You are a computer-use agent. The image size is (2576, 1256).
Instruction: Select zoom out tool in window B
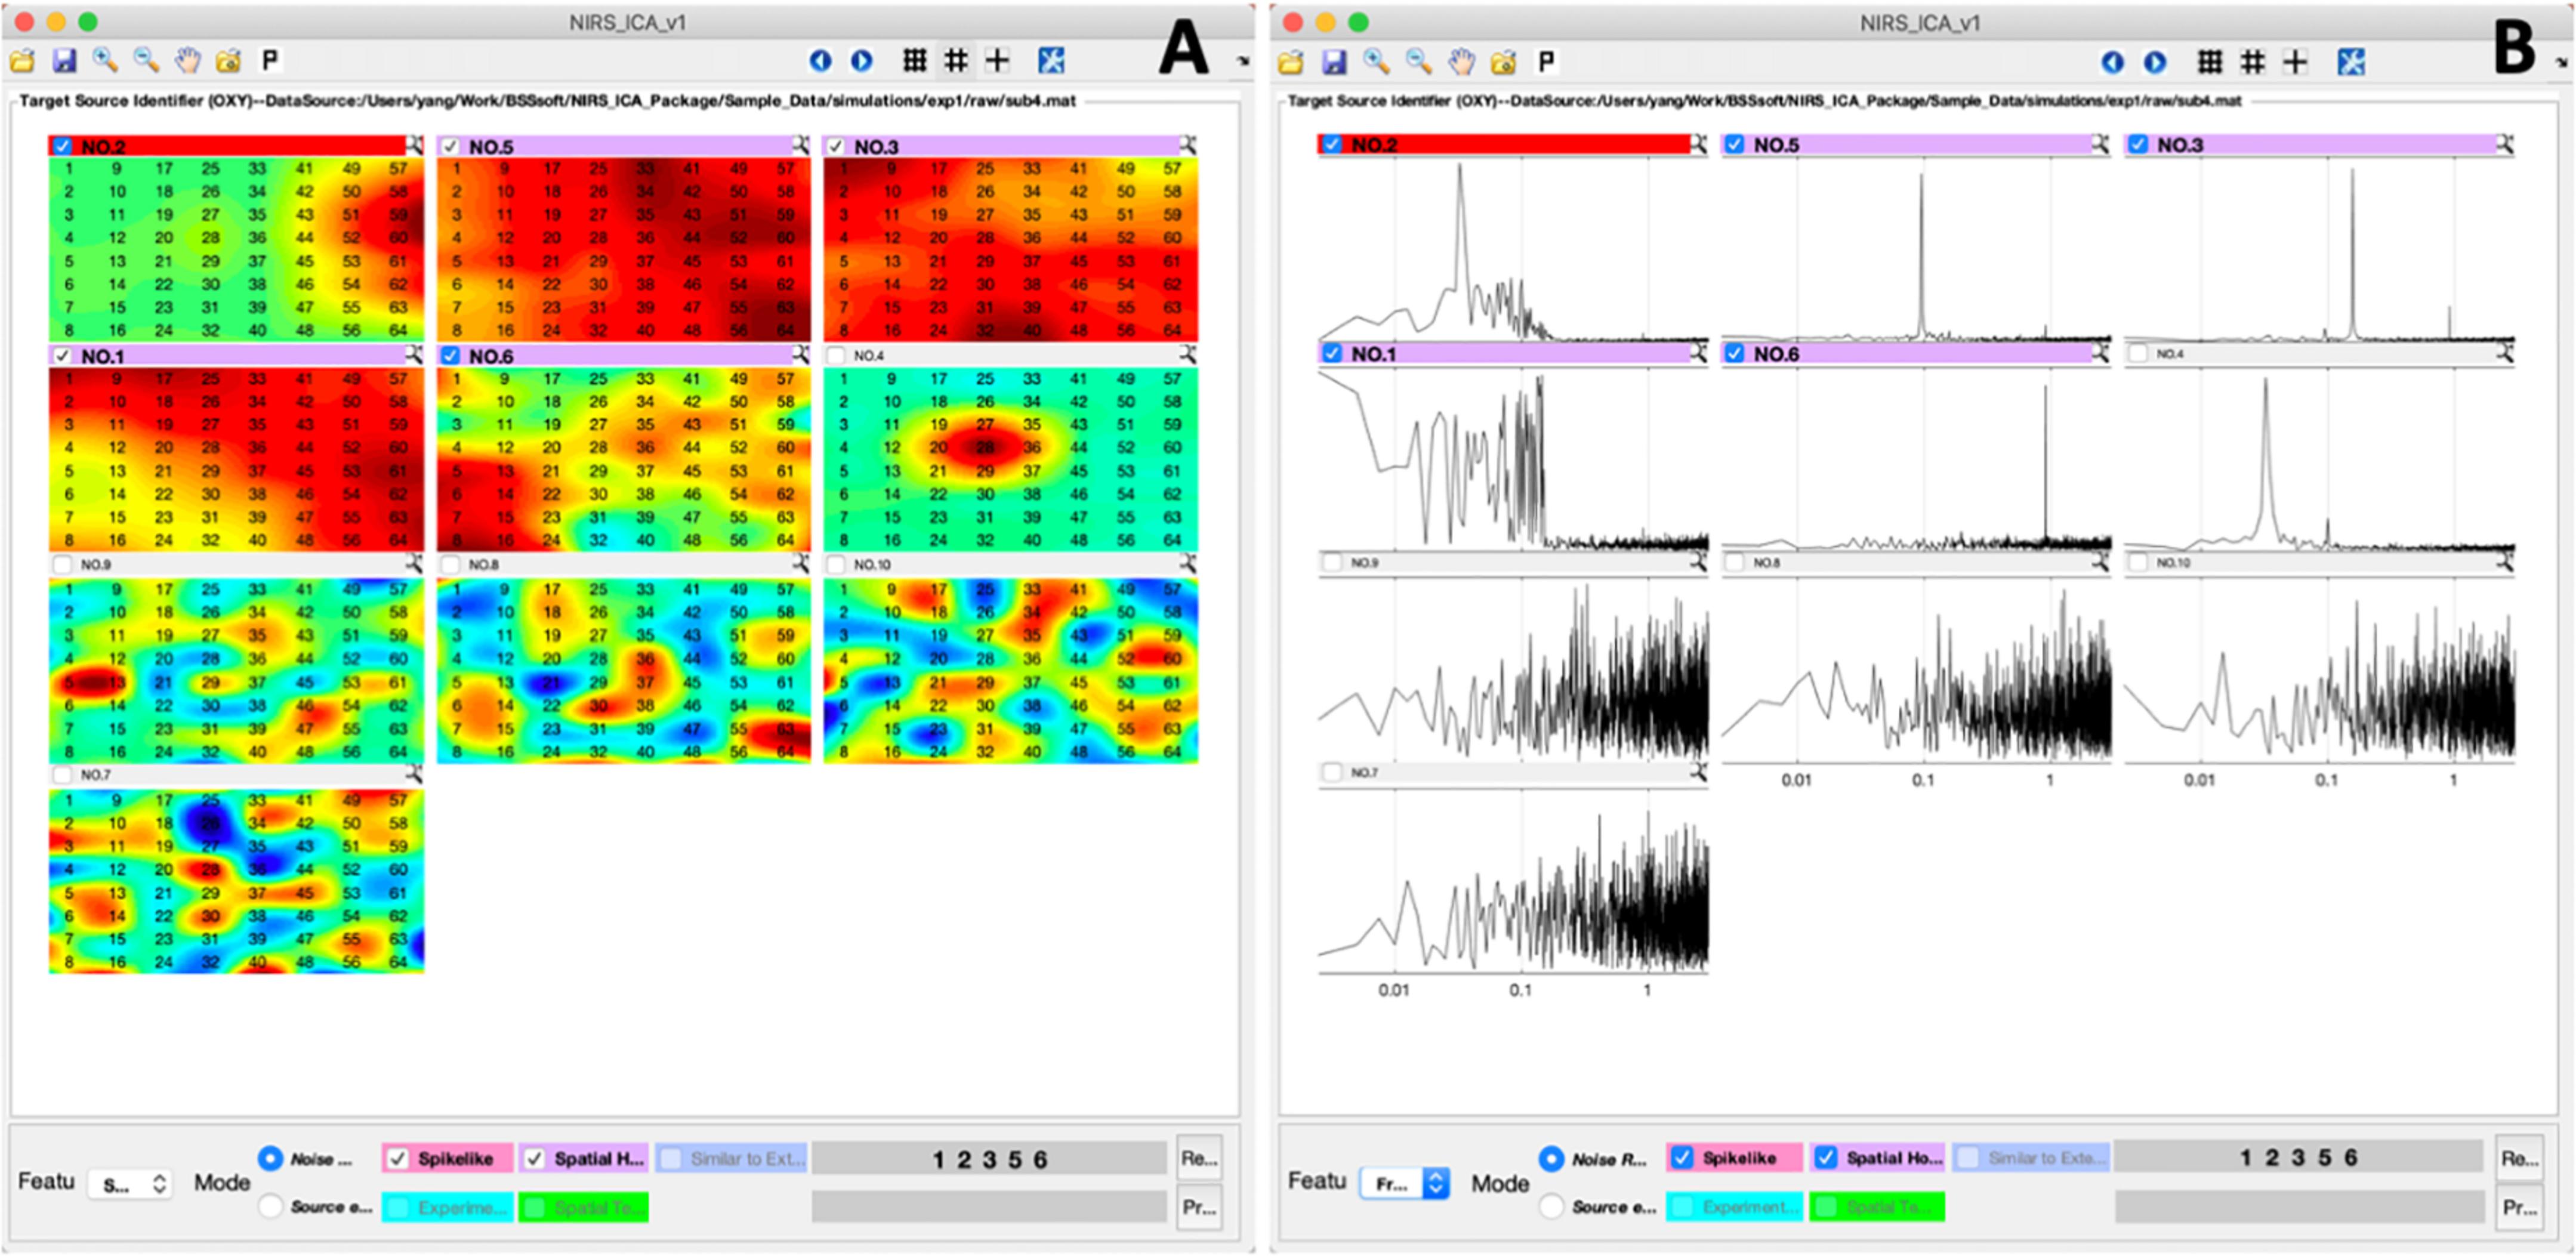tap(1418, 62)
